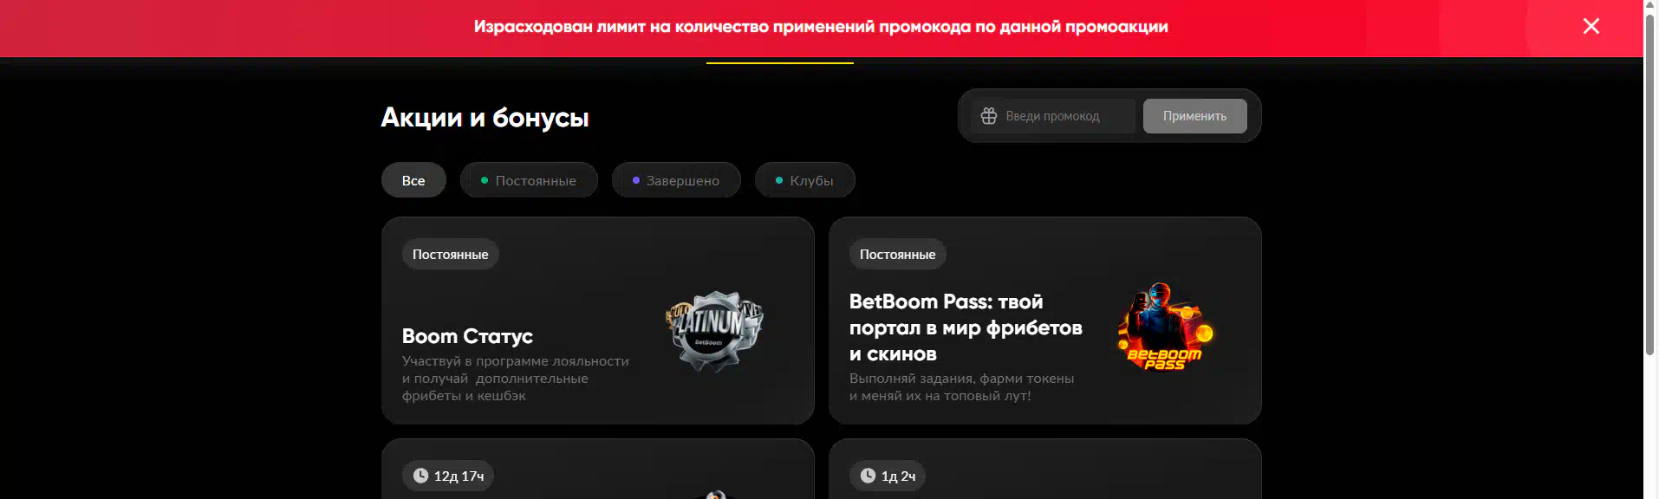1659x499 pixels.
Task: Click the BetBoom Pass tokens description text
Action: [x=961, y=387]
